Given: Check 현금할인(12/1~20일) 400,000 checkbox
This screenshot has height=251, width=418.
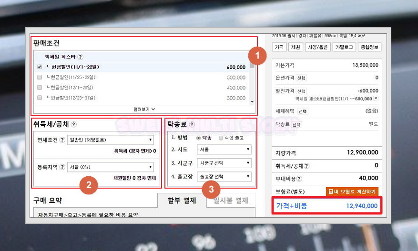Looking at the screenshot, I should 40,87.
